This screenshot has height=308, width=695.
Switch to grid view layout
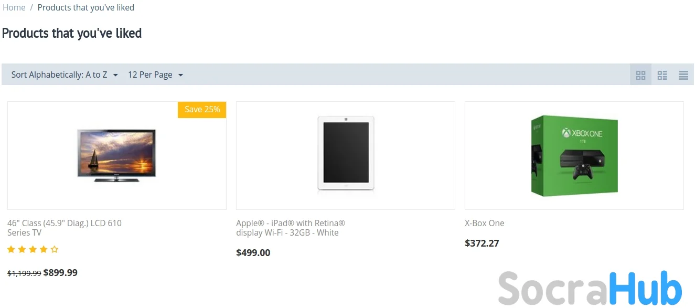pyautogui.click(x=640, y=75)
